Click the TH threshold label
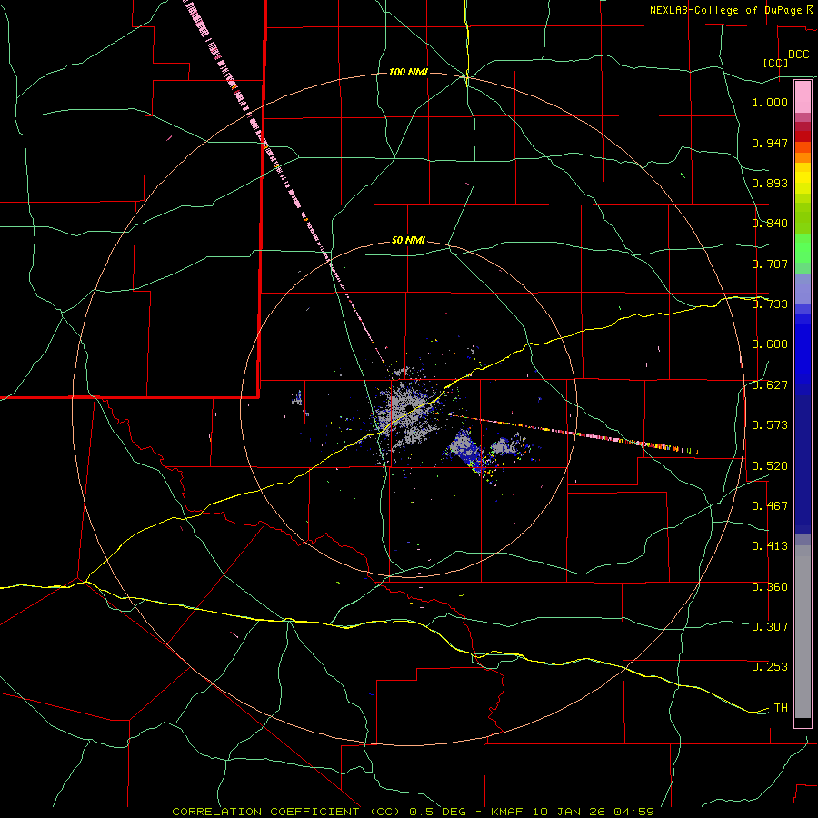Screen dimensions: 818x818 click(781, 708)
